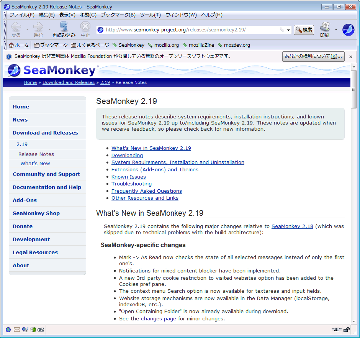
Task: Open the Legal Resources sidebar link
Action: tap(35, 252)
